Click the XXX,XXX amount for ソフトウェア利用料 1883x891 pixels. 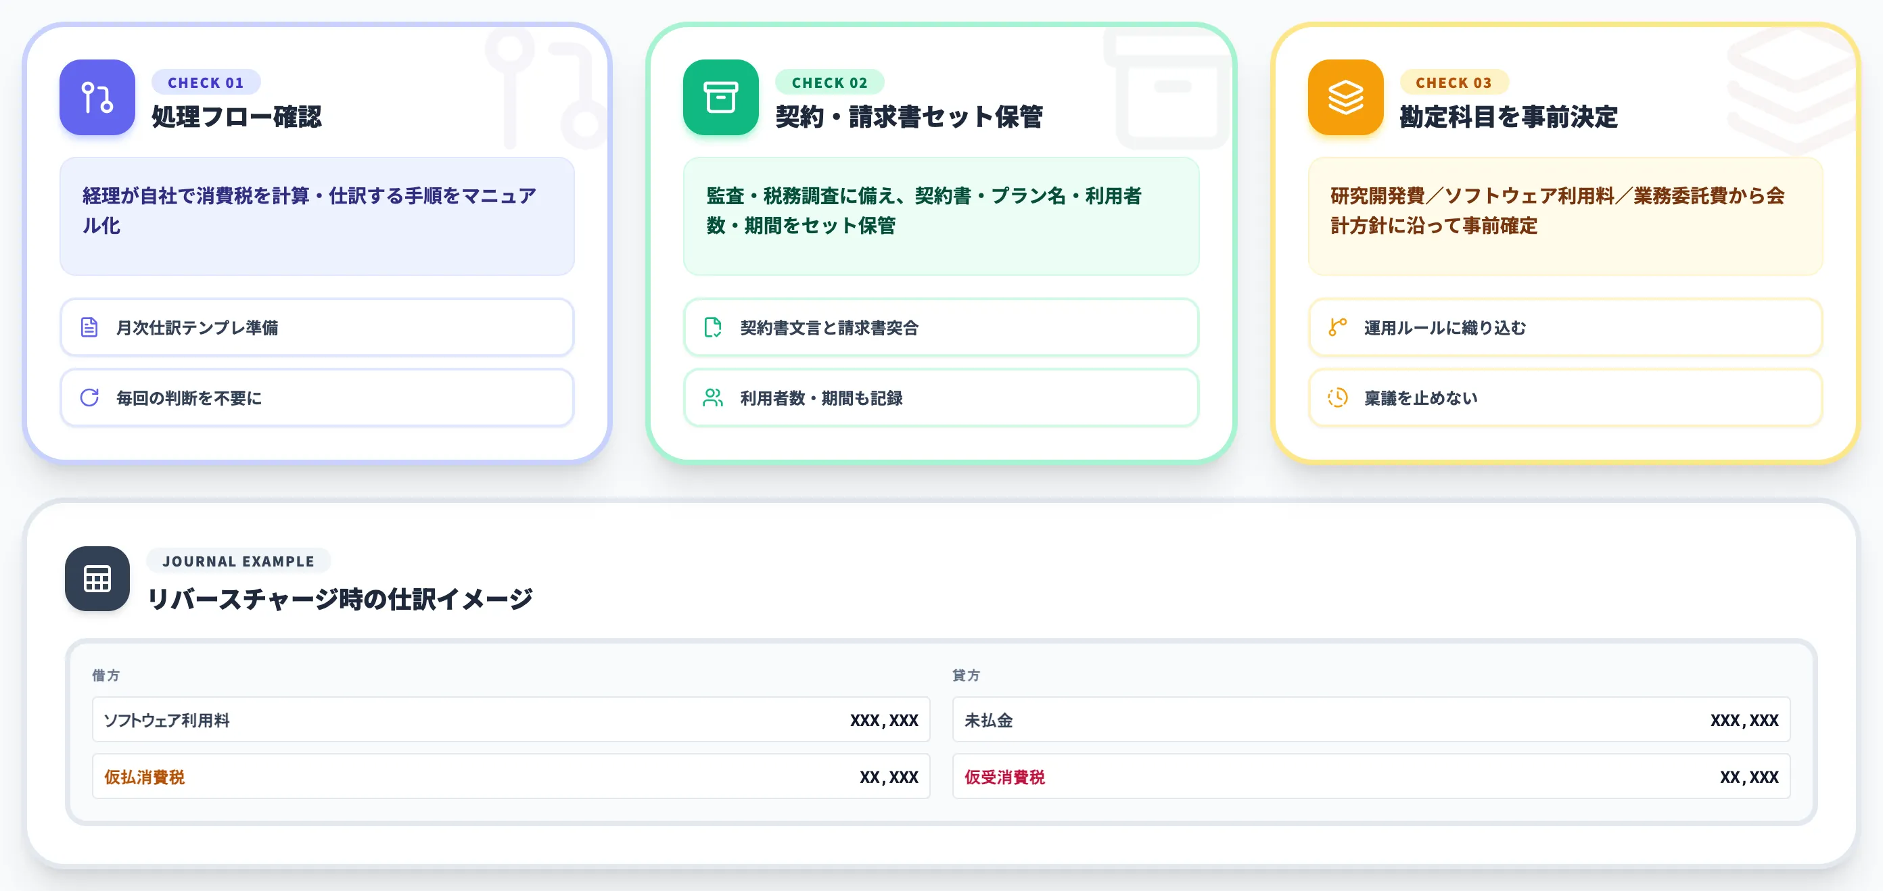(885, 720)
